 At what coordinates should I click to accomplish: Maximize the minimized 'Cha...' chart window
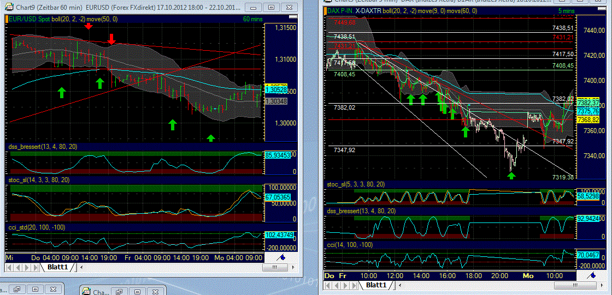click(137, 292)
